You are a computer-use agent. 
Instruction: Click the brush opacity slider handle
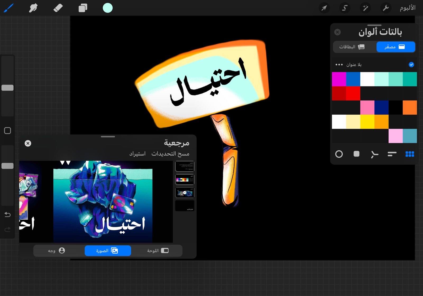(x=7, y=166)
